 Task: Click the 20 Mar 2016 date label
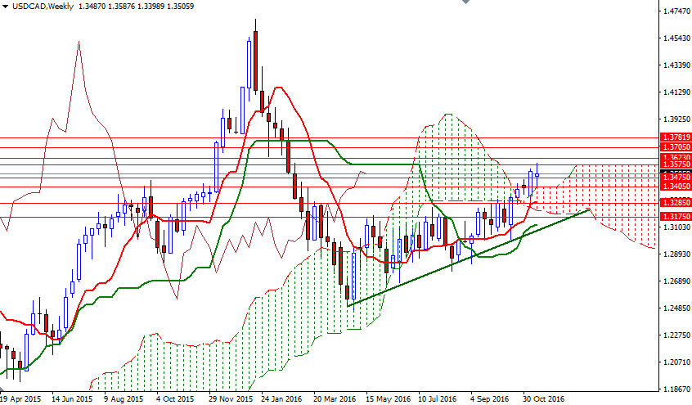tap(335, 398)
